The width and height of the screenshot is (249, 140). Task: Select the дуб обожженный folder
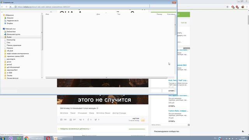click(x=13, y=67)
